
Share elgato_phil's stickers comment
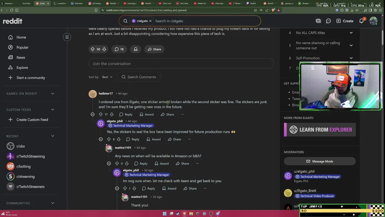coord(174,139)
